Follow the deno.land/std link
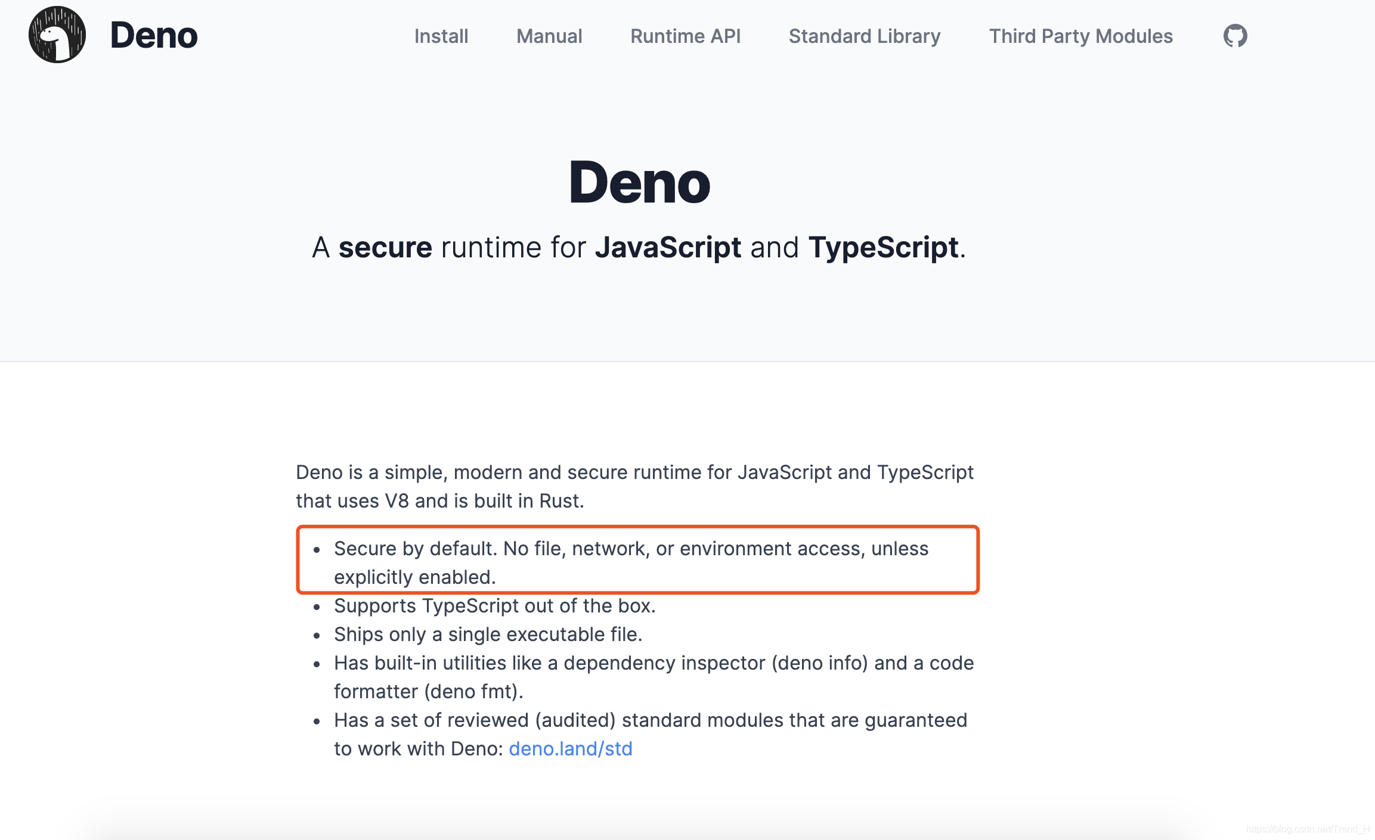This screenshot has height=840, width=1375. [x=571, y=749]
